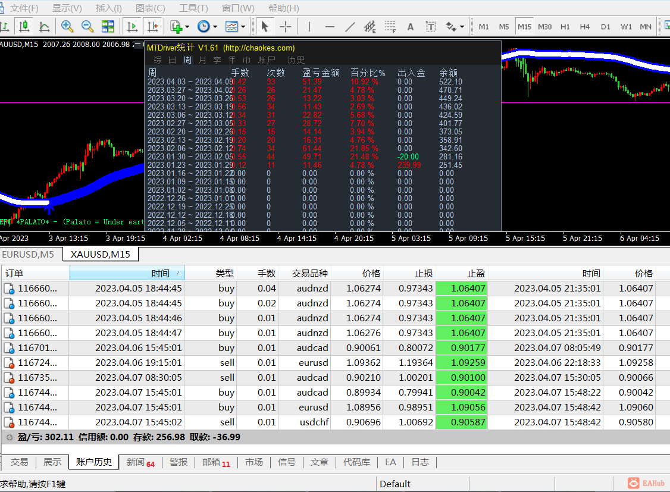Select the trendline drawing tool
Screen dimensions: 670x492
[x=350, y=26]
